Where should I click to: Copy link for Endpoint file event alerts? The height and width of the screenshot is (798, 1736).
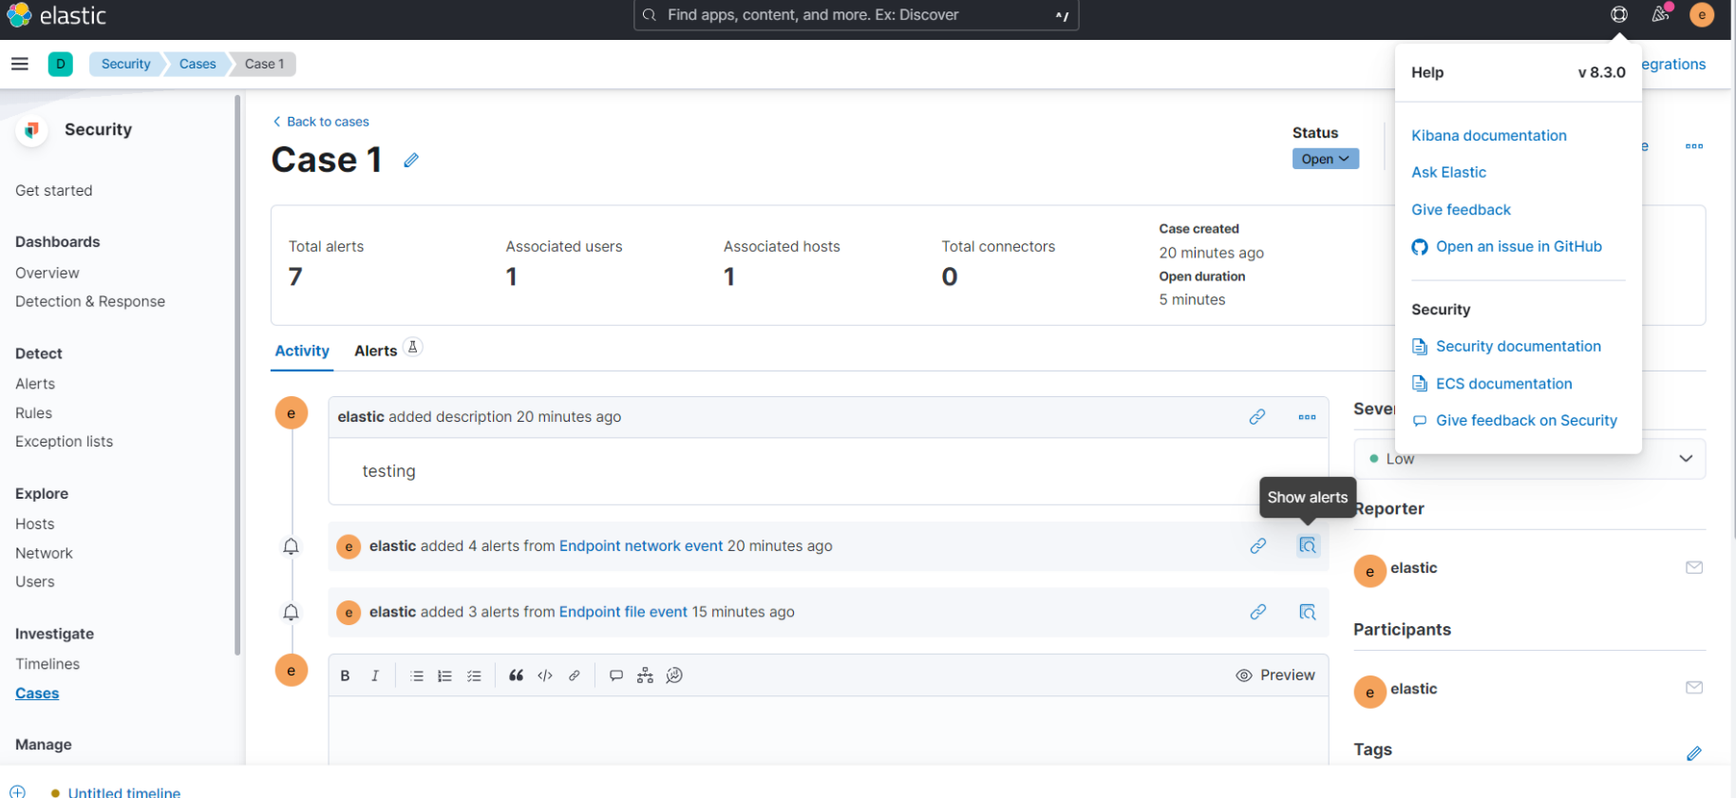pyautogui.click(x=1258, y=613)
